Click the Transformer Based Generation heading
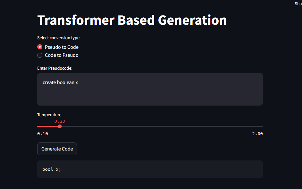Viewport: 302px width, 189px height. pos(132,20)
